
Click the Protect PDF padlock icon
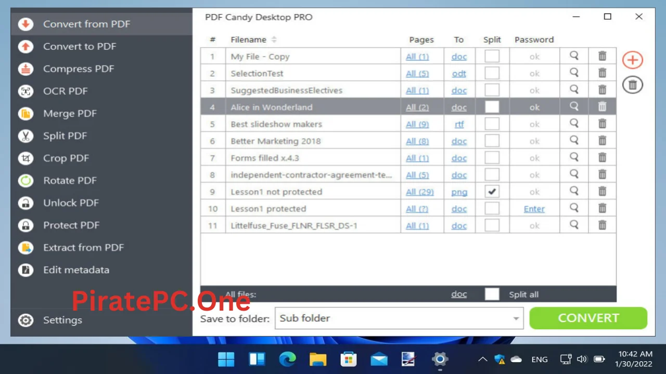coord(25,225)
